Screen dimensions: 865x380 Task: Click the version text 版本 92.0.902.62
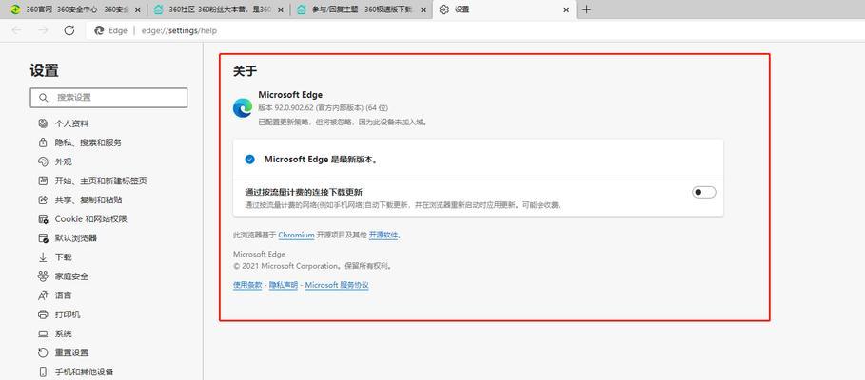pos(323,108)
